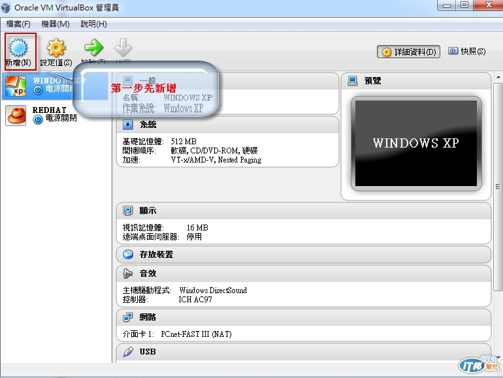Open the 顯示 Display section header
Viewport: 503px width, 378px height.
(x=304, y=211)
